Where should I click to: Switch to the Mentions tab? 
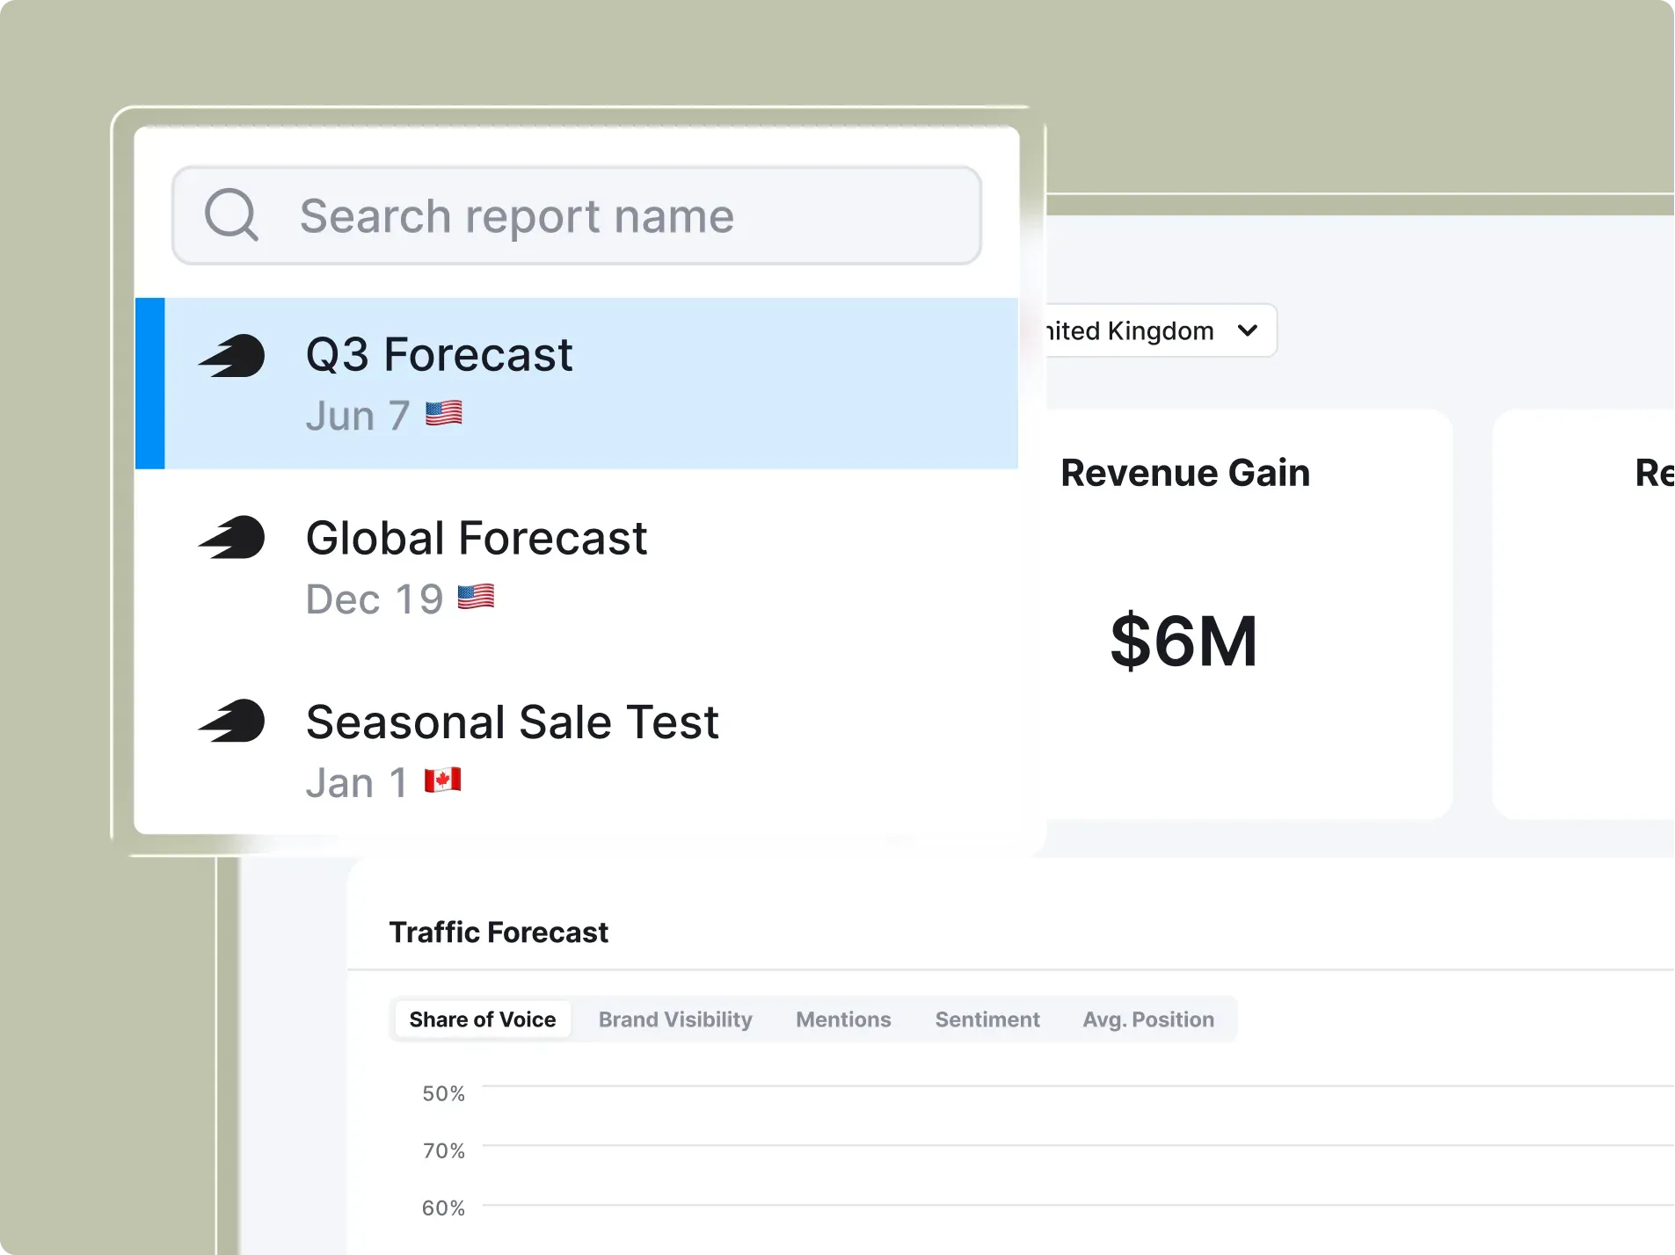coord(843,1019)
